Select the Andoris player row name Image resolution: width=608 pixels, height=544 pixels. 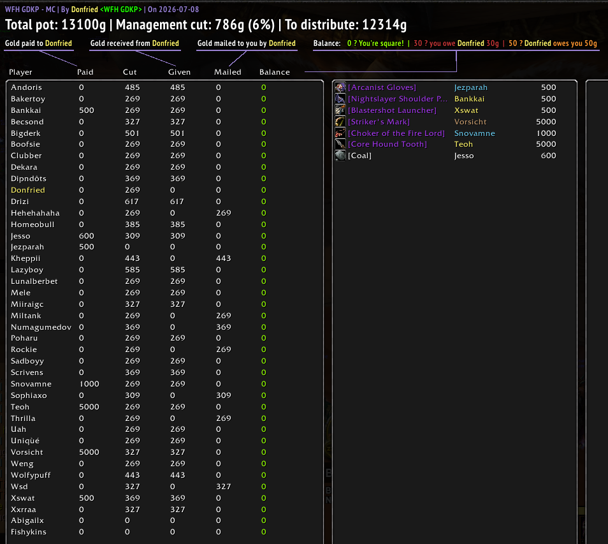pos(26,87)
